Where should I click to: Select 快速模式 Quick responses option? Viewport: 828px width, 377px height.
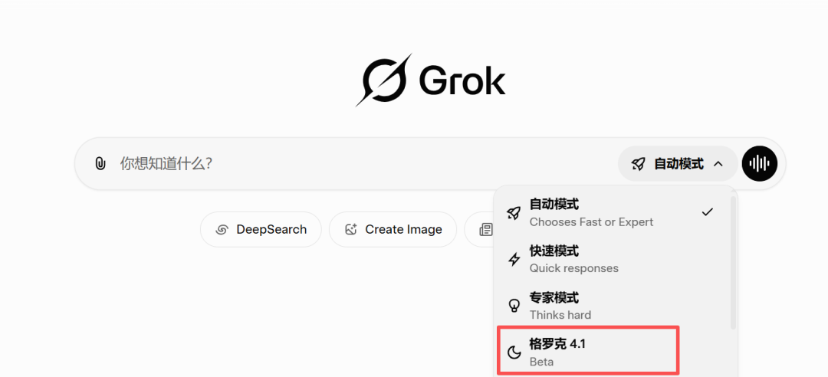coord(598,259)
